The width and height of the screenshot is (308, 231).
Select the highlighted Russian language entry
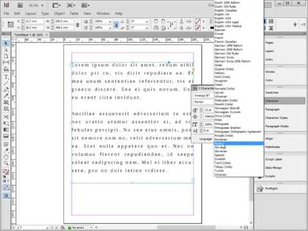(239, 143)
